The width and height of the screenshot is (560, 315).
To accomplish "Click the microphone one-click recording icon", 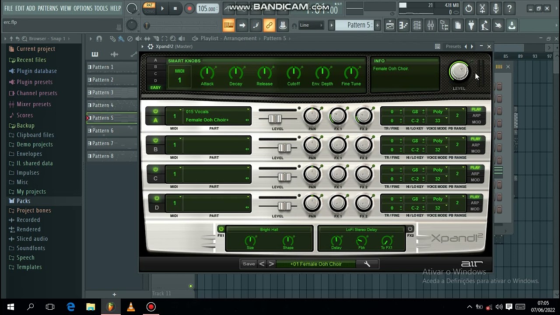I will [x=496, y=8].
